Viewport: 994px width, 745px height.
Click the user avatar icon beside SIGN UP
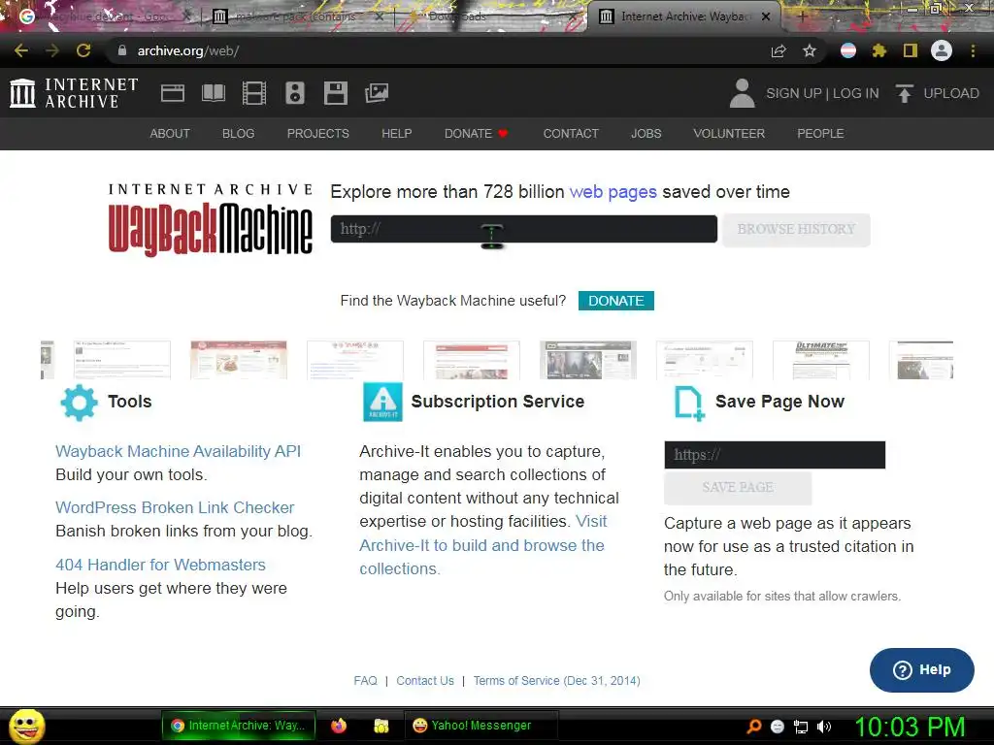tap(742, 93)
